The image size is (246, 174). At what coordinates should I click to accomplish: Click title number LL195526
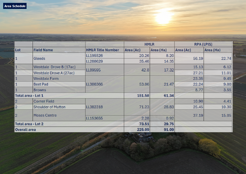click(94, 56)
